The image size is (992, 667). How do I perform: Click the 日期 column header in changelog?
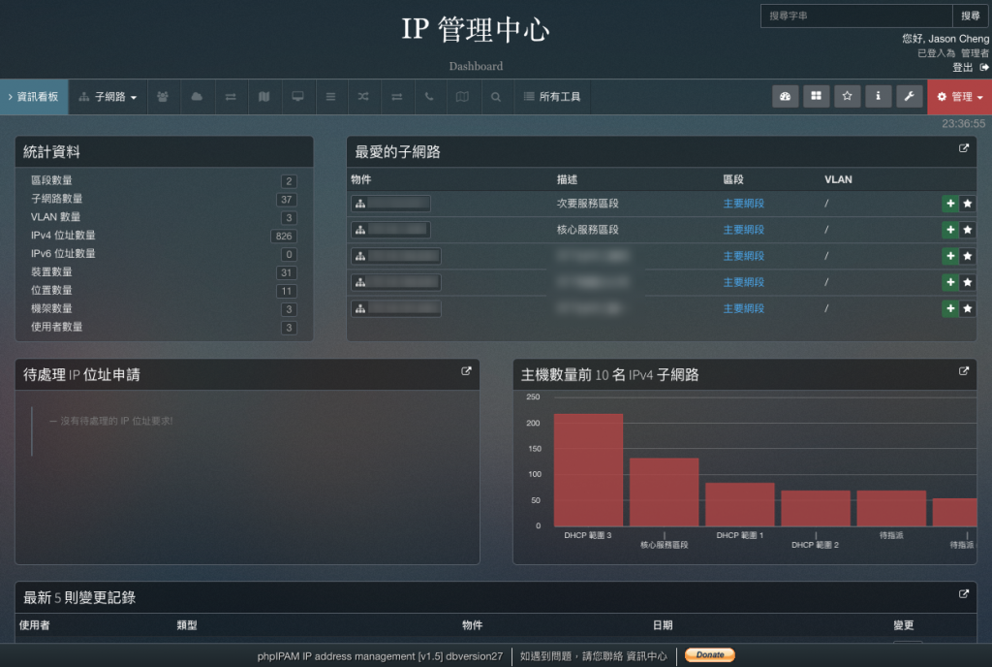(x=663, y=625)
